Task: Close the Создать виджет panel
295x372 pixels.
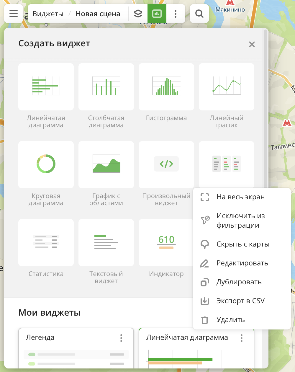Action: click(252, 44)
